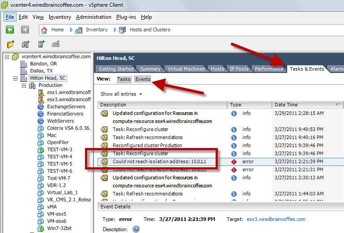Collapse the Production cluster tree node

pos(24,85)
